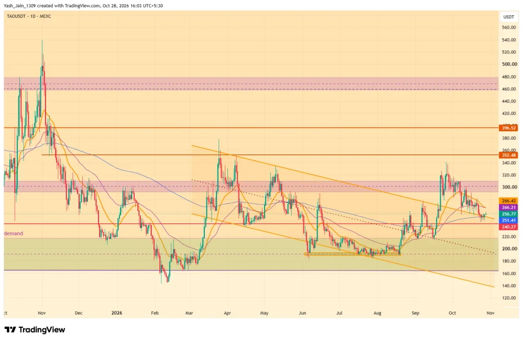
Task: Click the 256.77 green current price tag
Action: [x=509, y=214]
